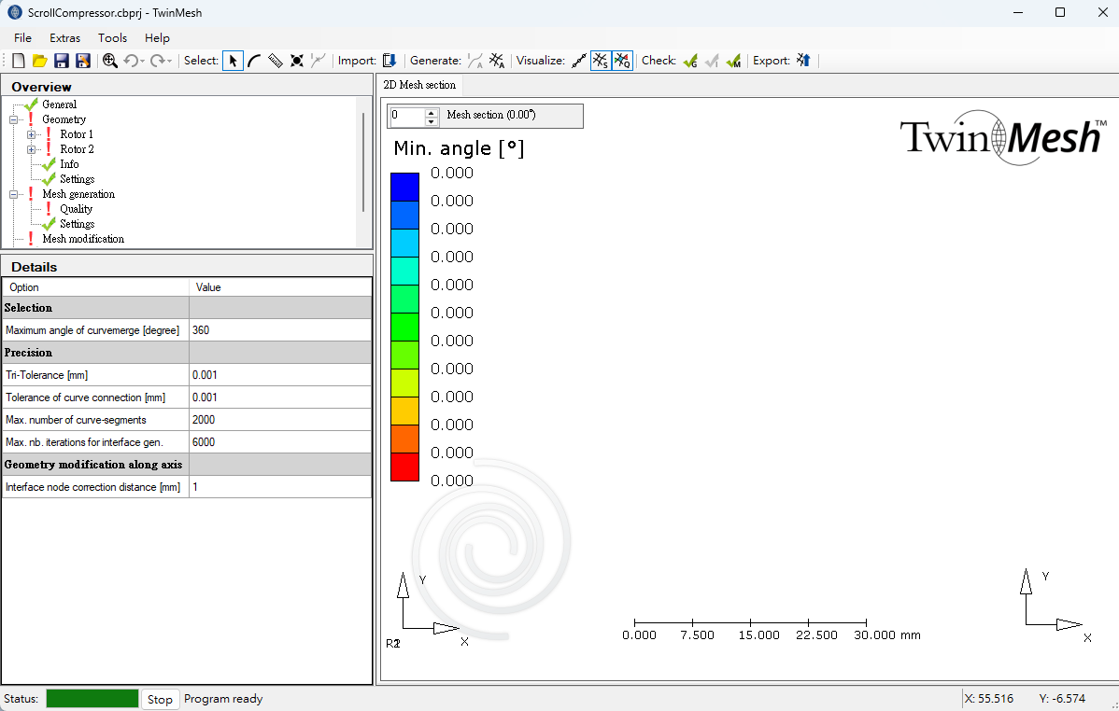Open the Help menu

157,38
